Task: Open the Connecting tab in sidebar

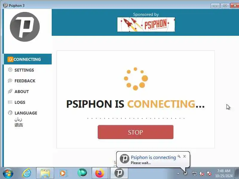Action: click(x=28, y=59)
